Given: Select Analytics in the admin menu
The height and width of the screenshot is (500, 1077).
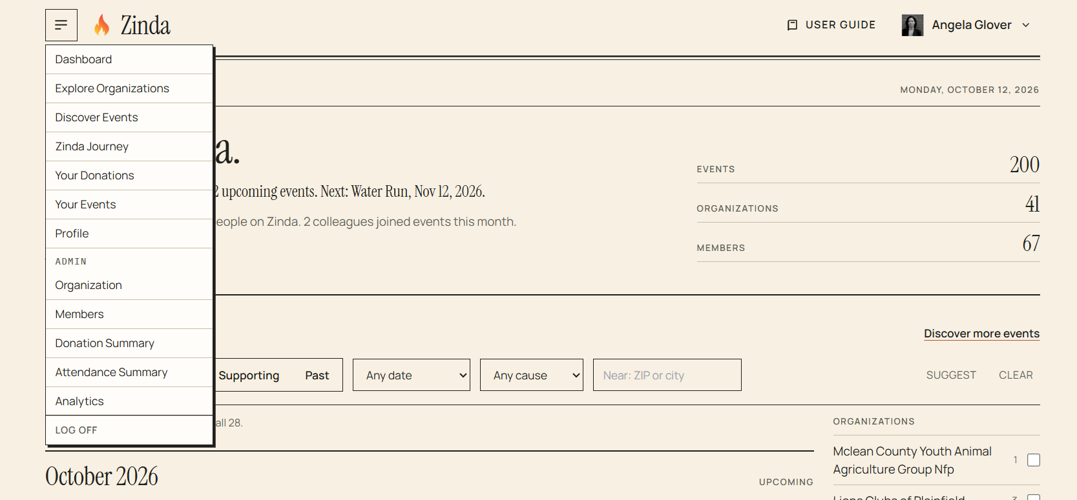Looking at the screenshot, I should click(x=129, y=401).
